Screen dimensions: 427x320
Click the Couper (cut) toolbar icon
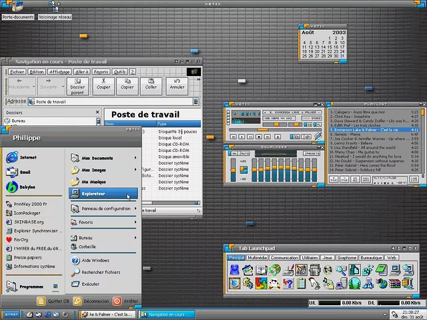tap(103, 84)
